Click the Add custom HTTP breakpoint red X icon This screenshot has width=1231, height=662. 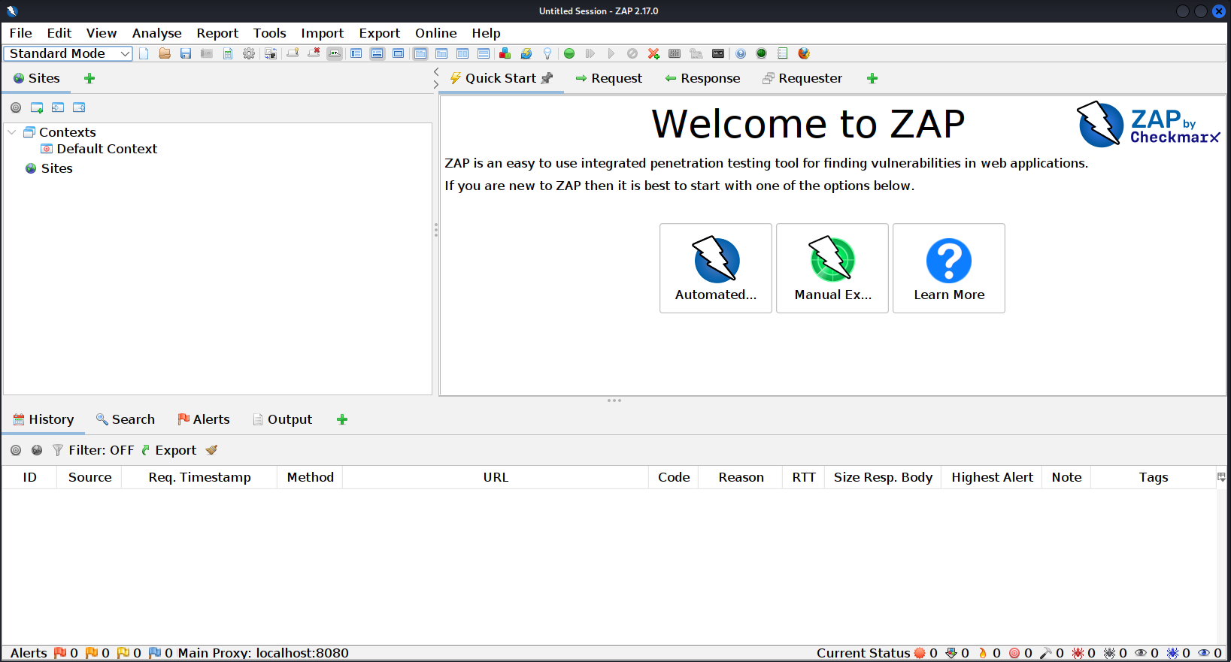pos(653,53)
